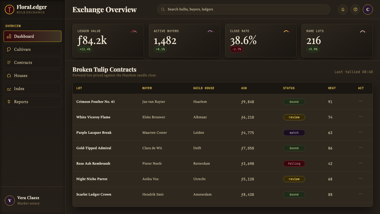This screenshot has width=380, height=214.
Task: Click bound status of Gold-Tipped Admiral
Action: pos(294,148)
